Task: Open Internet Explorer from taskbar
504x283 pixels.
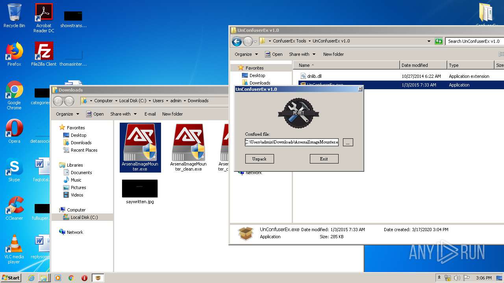Action: coord(31,278)
